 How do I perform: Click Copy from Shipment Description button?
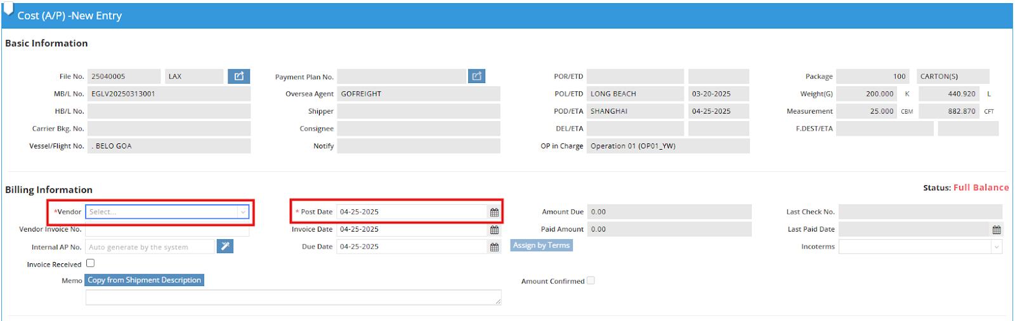pyautogui.click(x=144, y=280)
